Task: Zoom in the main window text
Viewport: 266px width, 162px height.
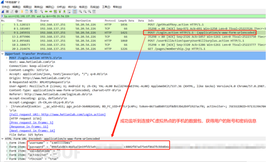Action: [x=80, y=12]
